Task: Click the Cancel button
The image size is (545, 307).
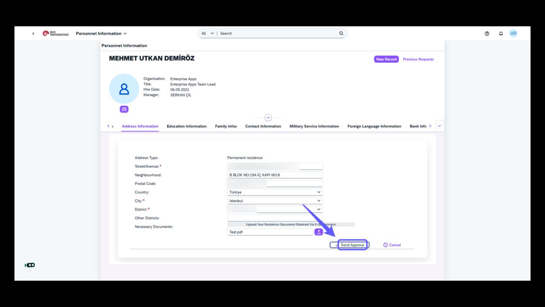Action: point(392,245)
